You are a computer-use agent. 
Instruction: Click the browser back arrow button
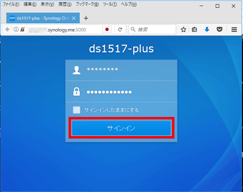point(7,29)
